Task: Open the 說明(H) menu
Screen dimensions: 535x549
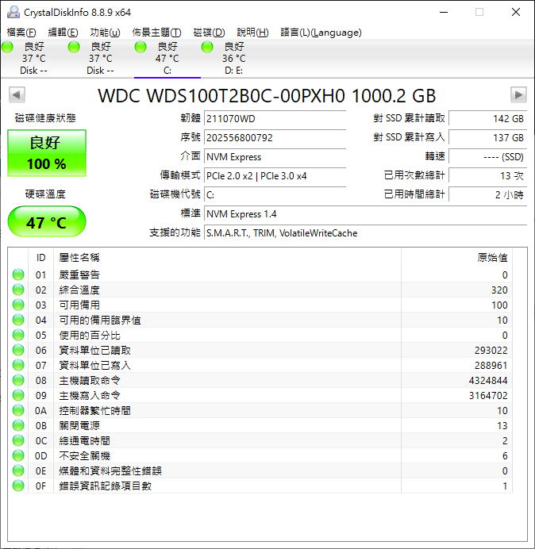Action: click(252, 33)
